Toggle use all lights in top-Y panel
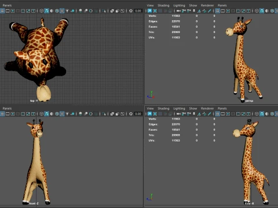The image size is (278, 208). tap(67, 11)
